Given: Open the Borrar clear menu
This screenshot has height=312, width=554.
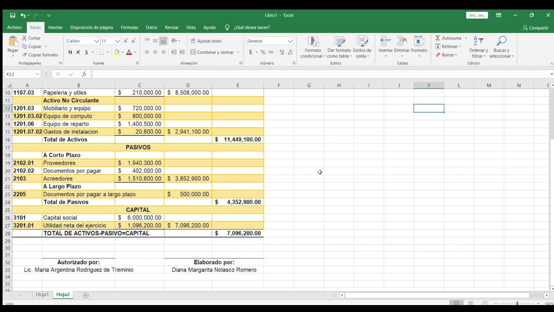Looking at the screenshot, I should pyautogui.click(x=446, y=55).
